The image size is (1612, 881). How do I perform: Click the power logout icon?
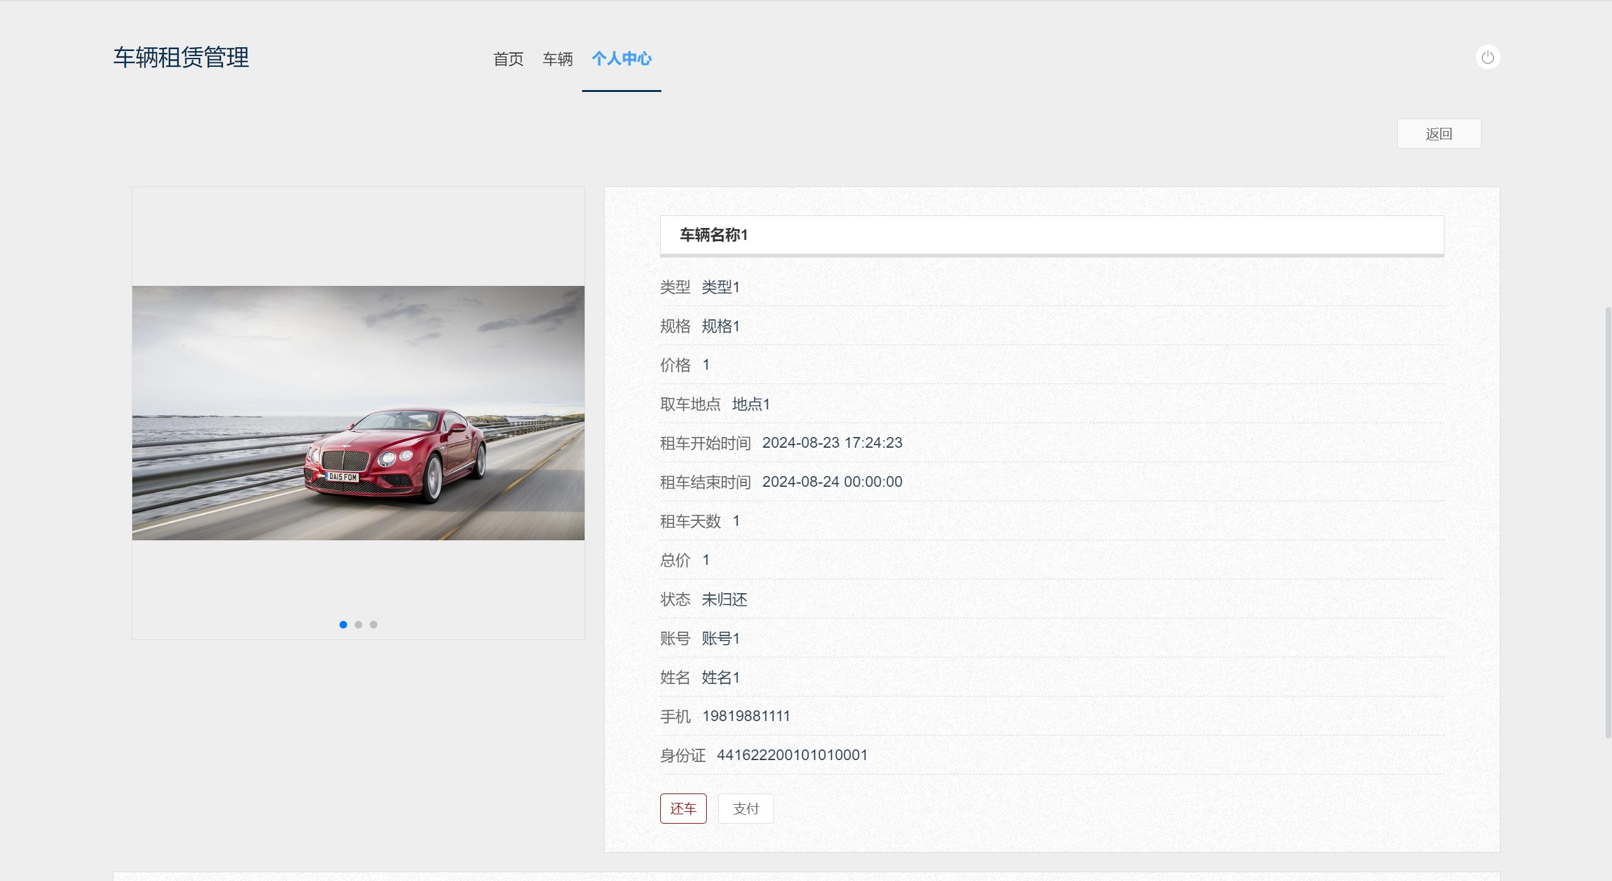1487,57
